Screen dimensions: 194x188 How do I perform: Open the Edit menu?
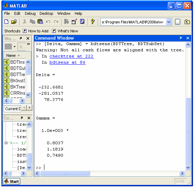pyautogui.click(x=17, y=13)
